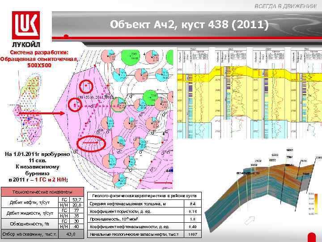The width and height of the screenshot is (322, 242).
Task: Select the 'Дебит жидкости, т/сут' cell
Action: pyautogui.click(x=30, y=213)
